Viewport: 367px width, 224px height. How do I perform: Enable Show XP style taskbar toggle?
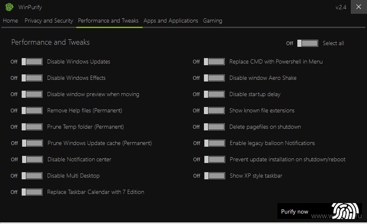(x=215, y=176)
